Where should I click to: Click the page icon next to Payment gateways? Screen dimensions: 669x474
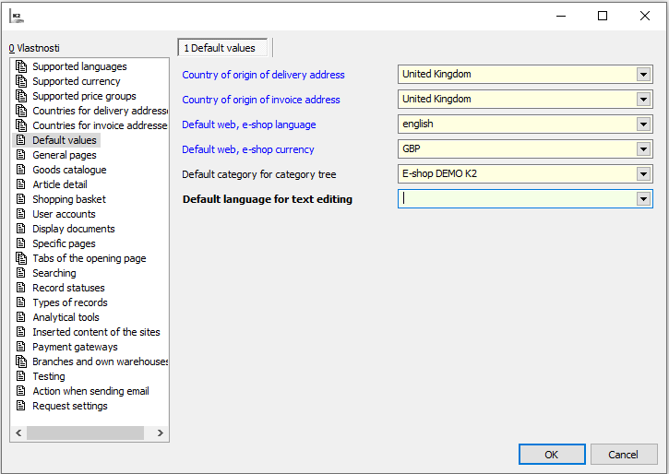coord(21,347)
